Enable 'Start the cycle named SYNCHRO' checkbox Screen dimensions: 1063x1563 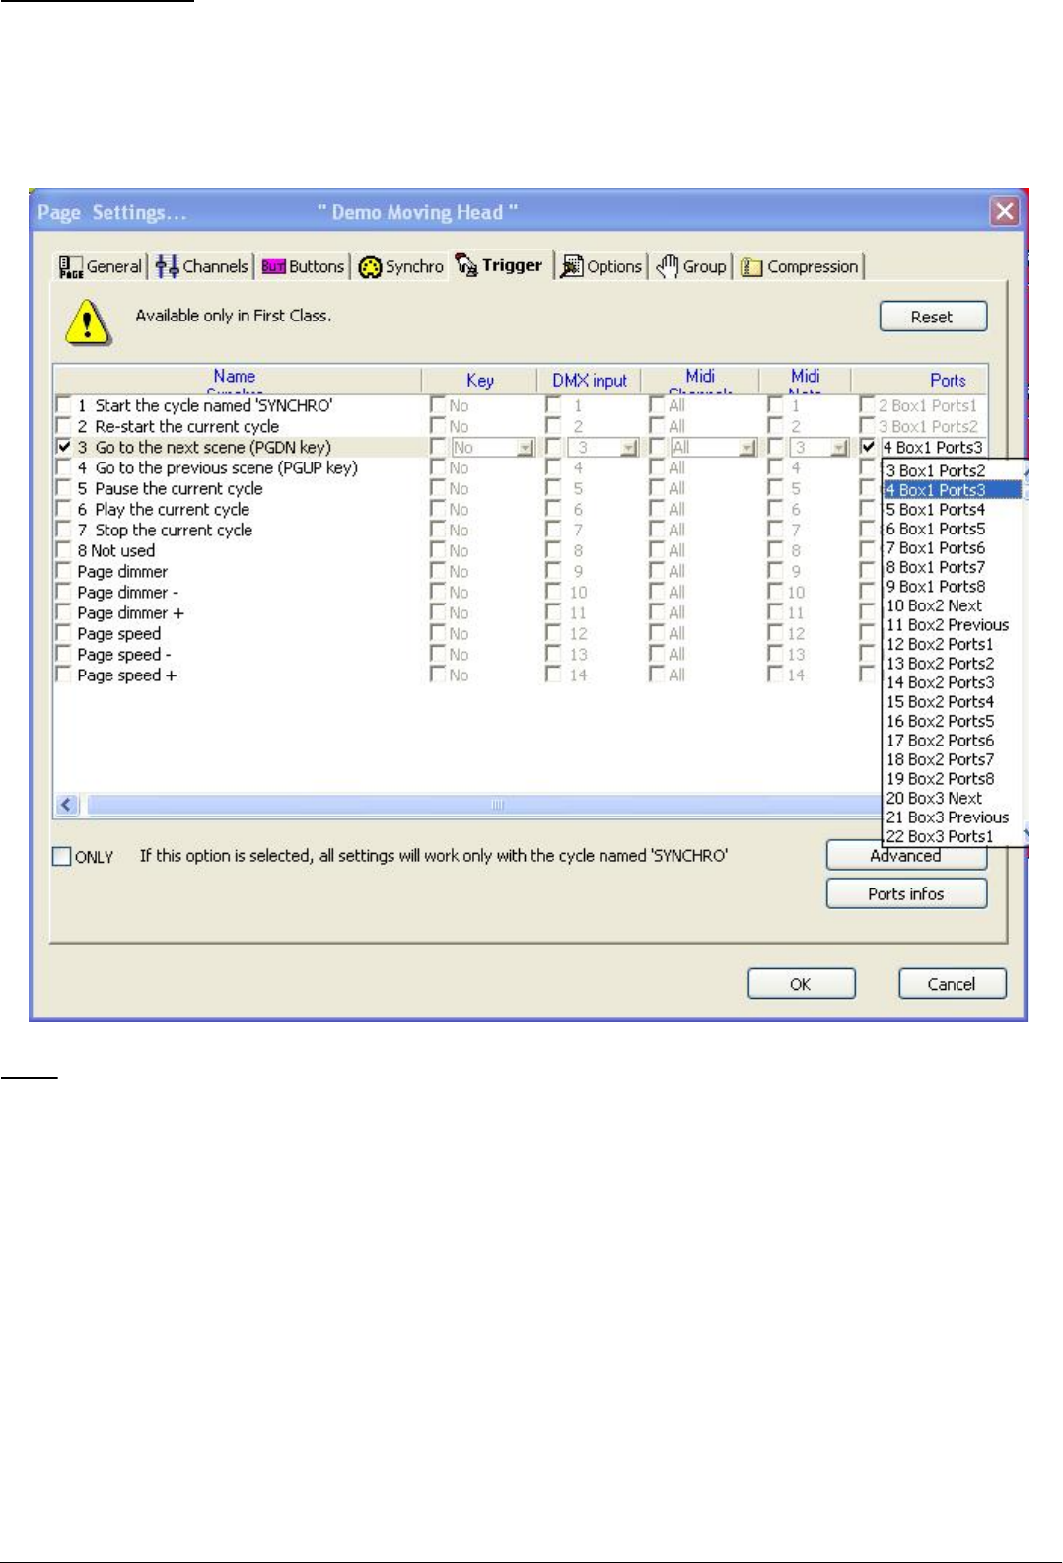(64, 405)
